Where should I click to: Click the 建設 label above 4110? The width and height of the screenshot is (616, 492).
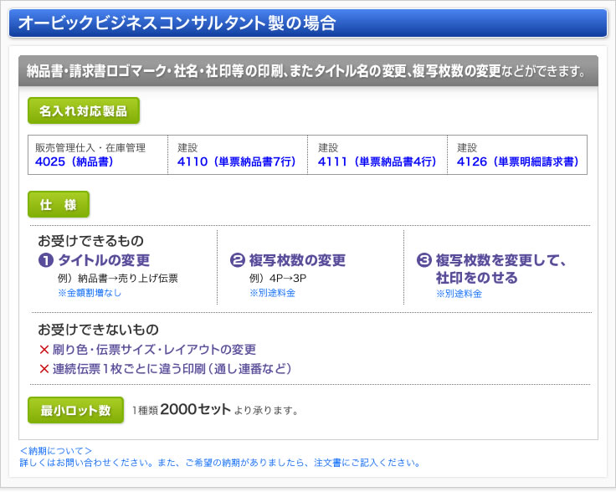tap(187, 147)
